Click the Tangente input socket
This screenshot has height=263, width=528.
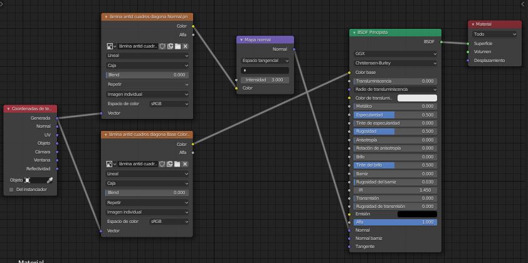tap(349, 247)
